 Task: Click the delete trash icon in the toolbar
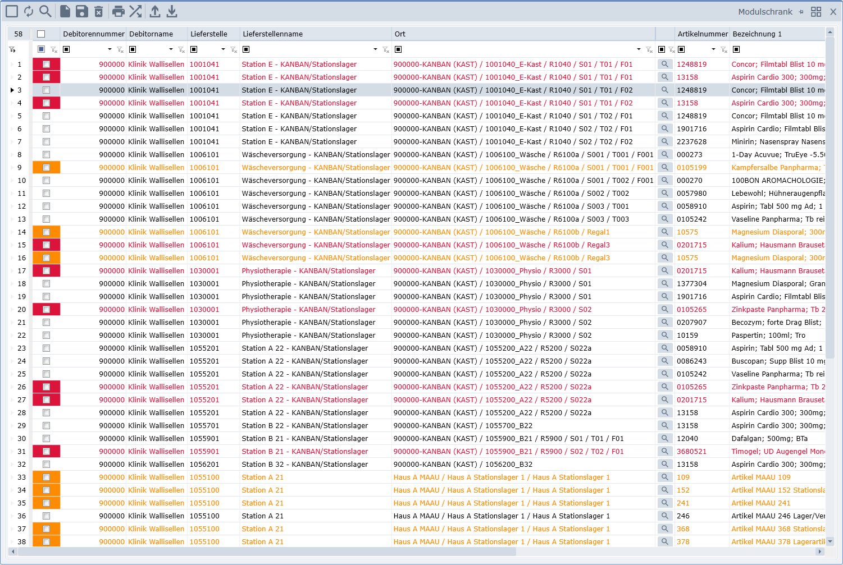click(98, 11)
